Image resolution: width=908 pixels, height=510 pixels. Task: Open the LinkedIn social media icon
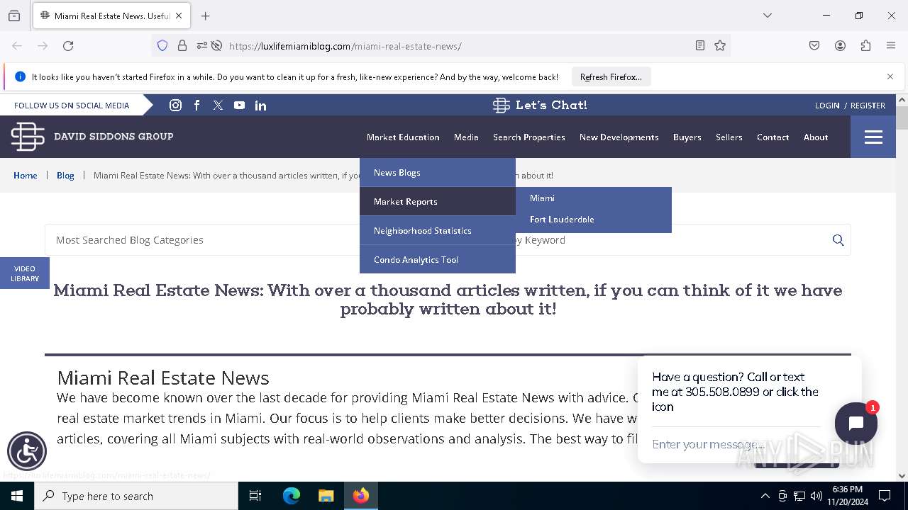[260, 105]
